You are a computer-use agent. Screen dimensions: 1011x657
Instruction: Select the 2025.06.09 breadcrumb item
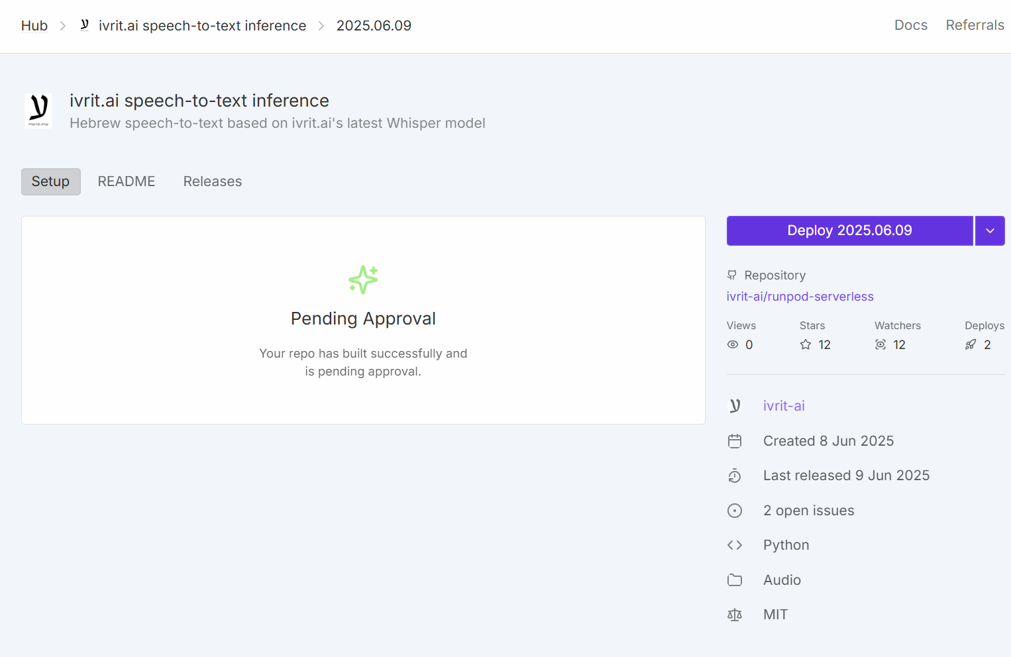374,26
